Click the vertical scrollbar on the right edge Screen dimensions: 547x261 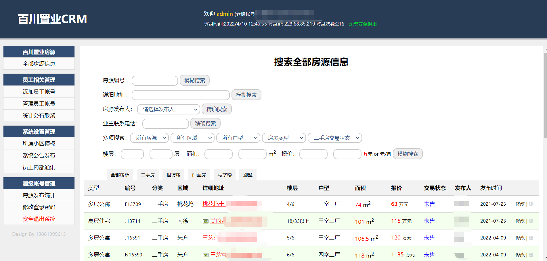point(545,115)
